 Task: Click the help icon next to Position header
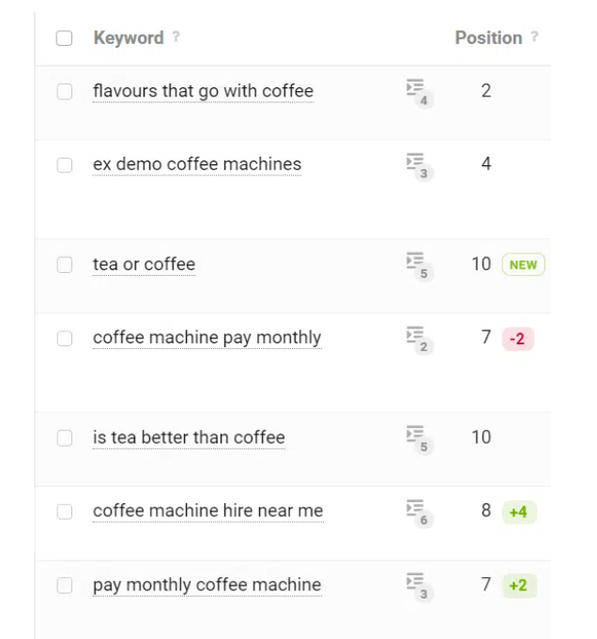coord(534,37)
